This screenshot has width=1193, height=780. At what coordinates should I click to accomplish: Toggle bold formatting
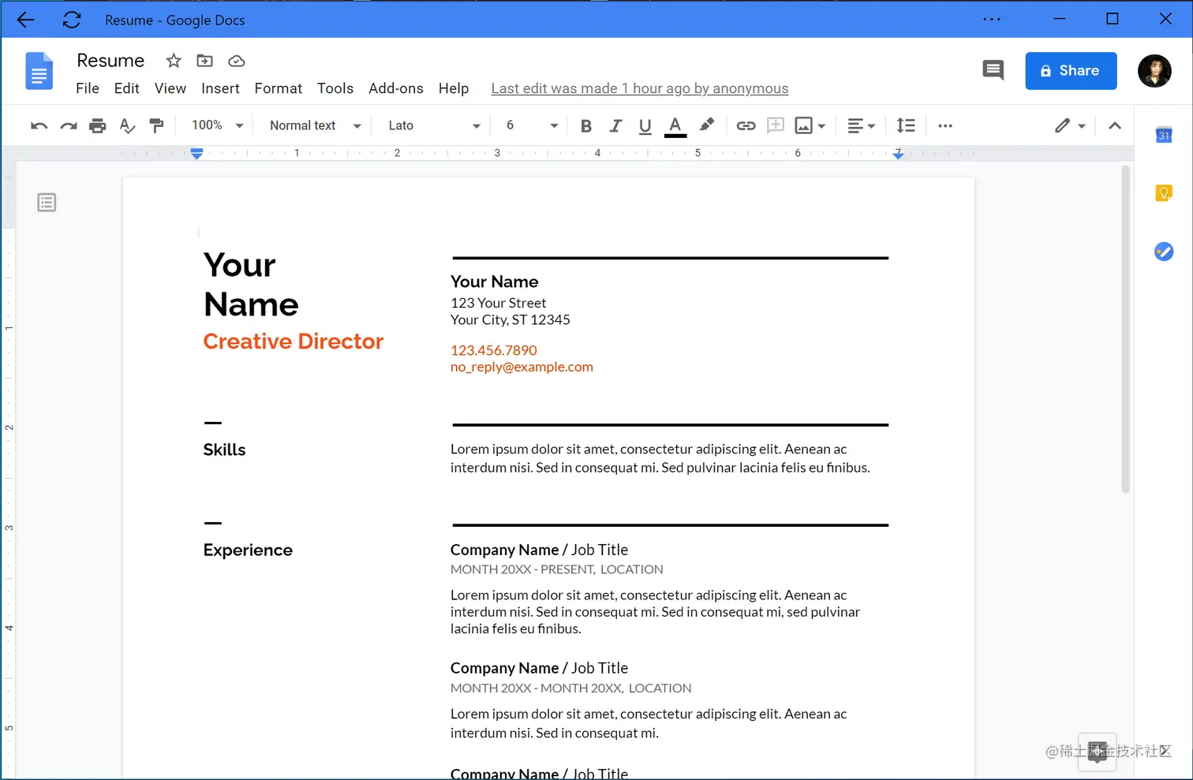point(586,125)
